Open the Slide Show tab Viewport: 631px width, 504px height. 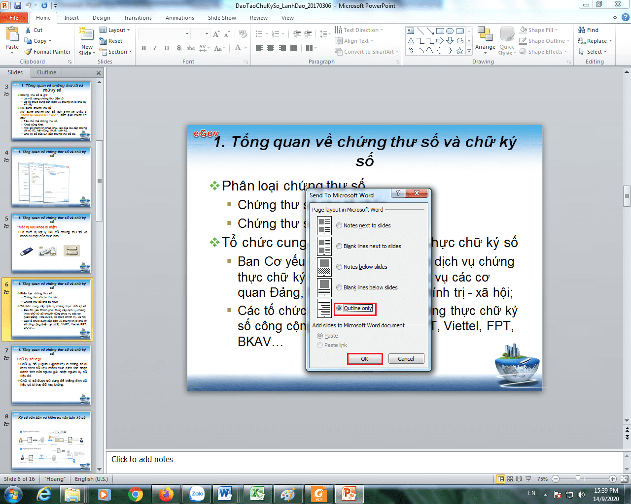click(221, 18)
